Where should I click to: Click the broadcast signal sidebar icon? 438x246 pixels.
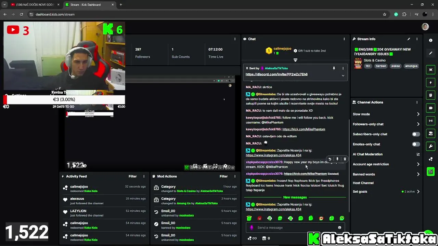430,121
